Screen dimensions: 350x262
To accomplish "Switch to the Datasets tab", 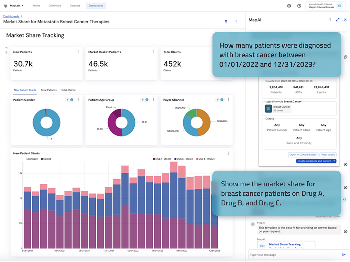I will pyautogui.click(x=75, y=5).
